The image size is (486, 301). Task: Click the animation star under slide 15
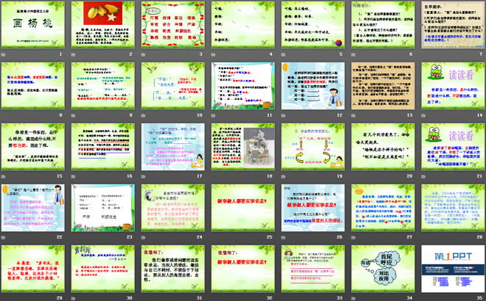4,176
